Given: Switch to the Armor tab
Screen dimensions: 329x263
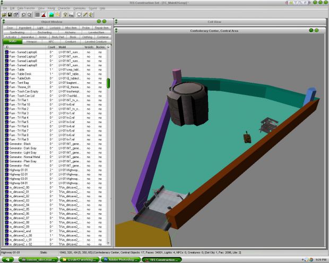Looking at the screenshot, I should 42,37.
